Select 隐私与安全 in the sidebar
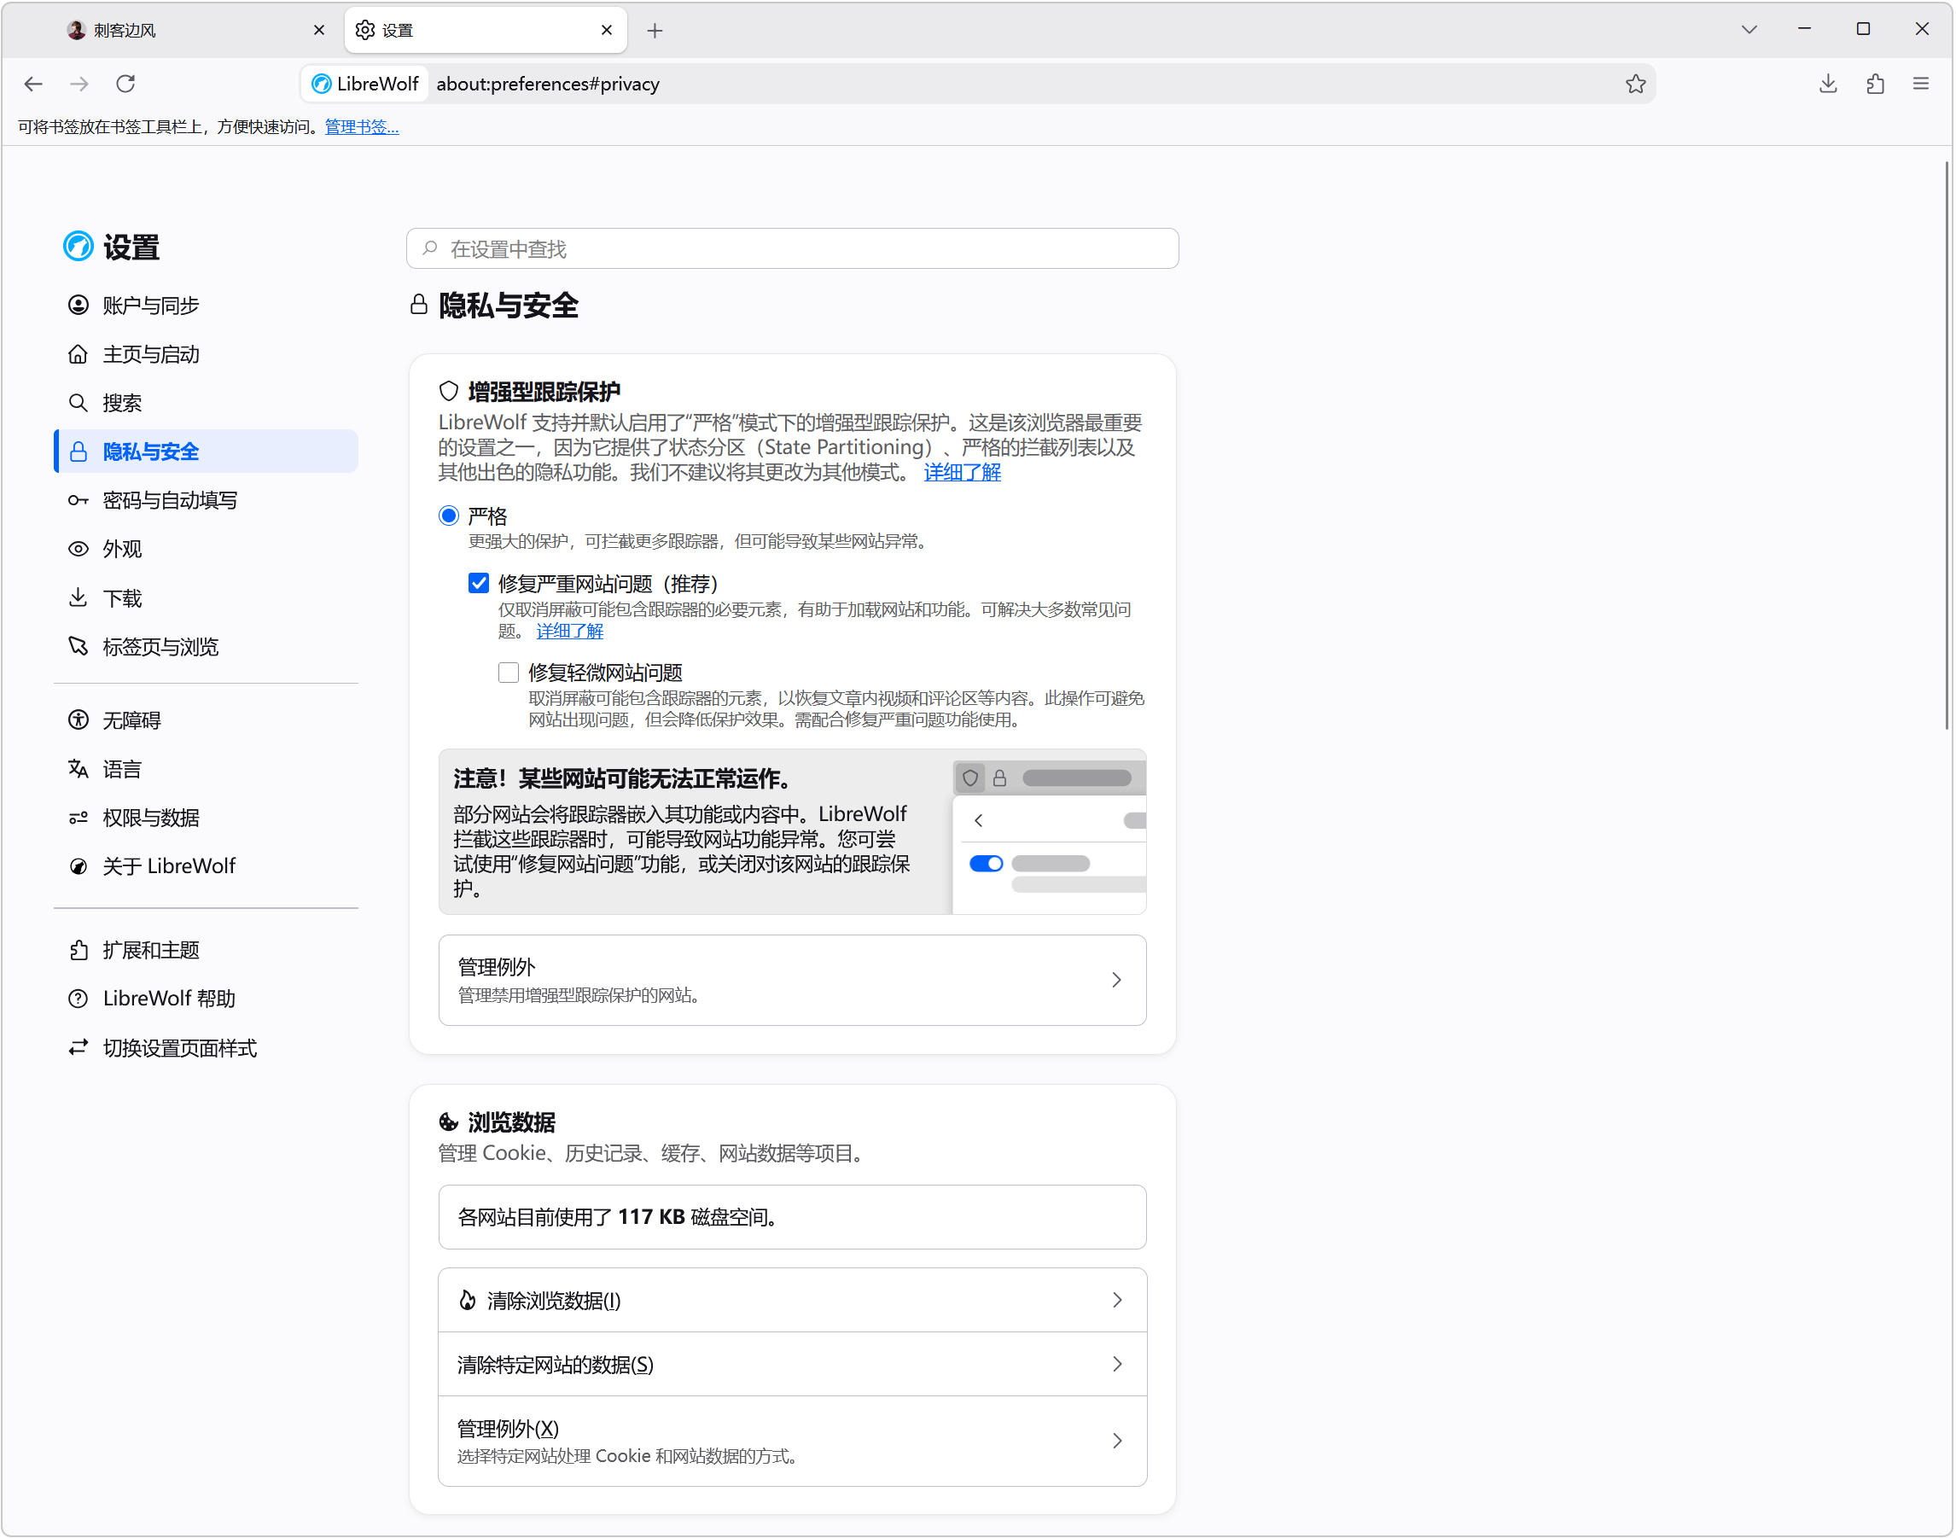The image size is (1956, 1538). pos(207,451)
